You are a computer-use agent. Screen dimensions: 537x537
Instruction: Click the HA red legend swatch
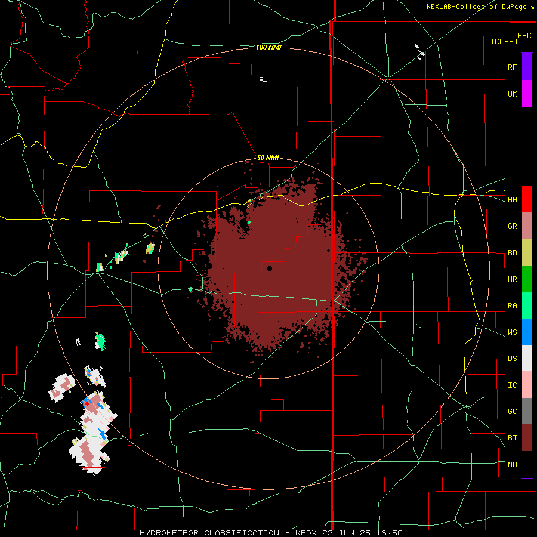click(527, 199)
